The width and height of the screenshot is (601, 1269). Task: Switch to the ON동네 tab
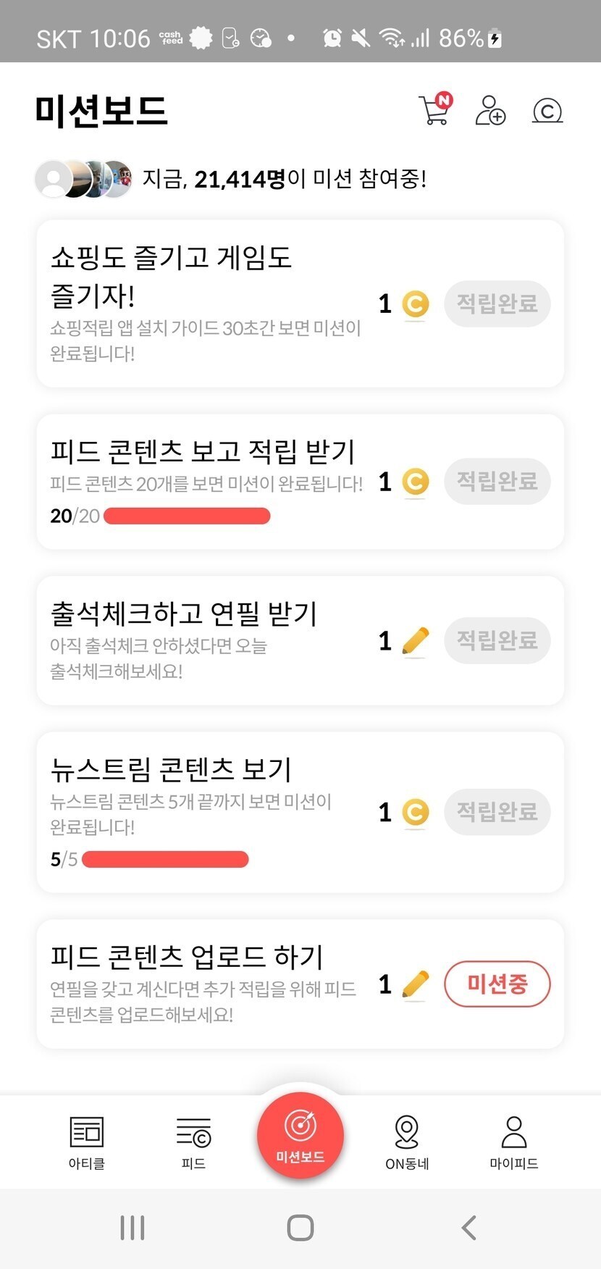tap(407, 1133)
